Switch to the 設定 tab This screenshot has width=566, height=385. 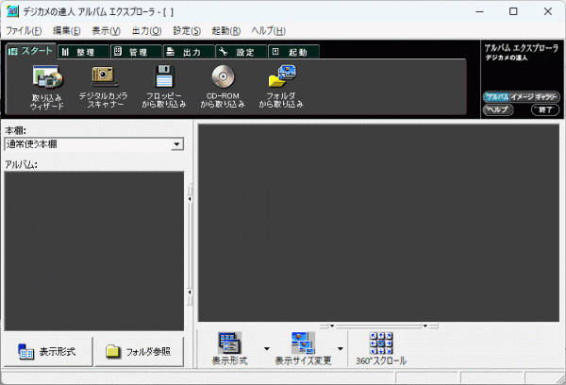point(241,52)
